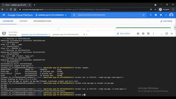Select the Home - qwiklabs browser tab
Image resolution: width=176 pixels, height=99 pixels.
16,5
